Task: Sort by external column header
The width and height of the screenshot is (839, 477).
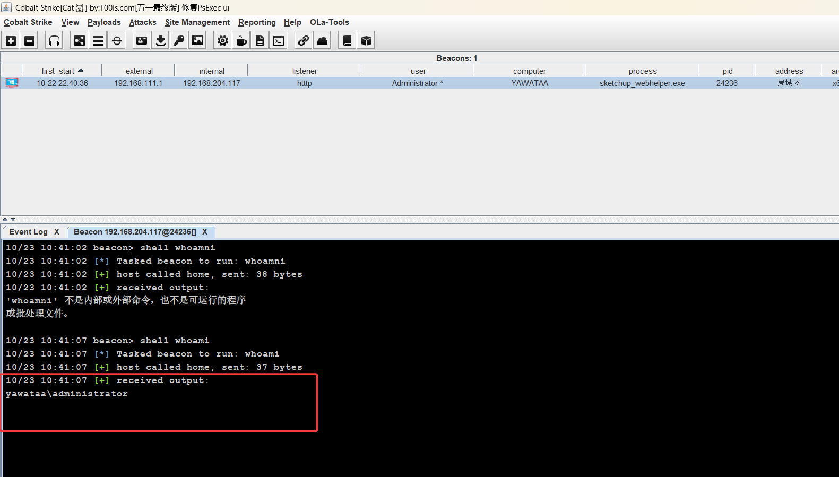Action: click(x=139, y=71)
